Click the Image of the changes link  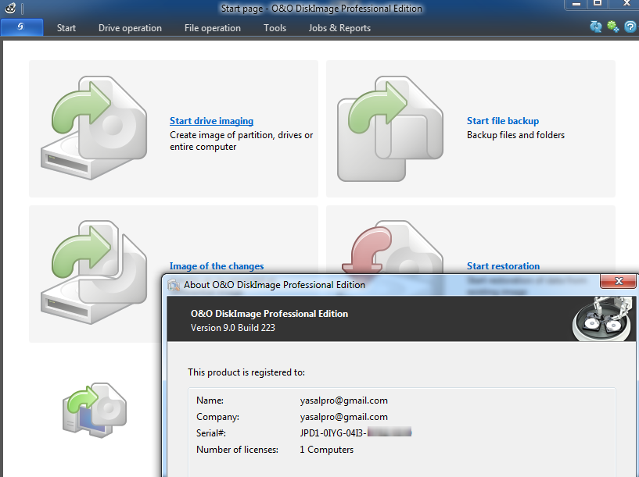[x=217, y=266]
